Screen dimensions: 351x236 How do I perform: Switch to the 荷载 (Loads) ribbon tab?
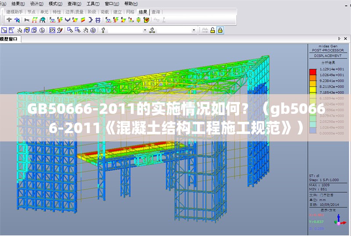(105, 12)
